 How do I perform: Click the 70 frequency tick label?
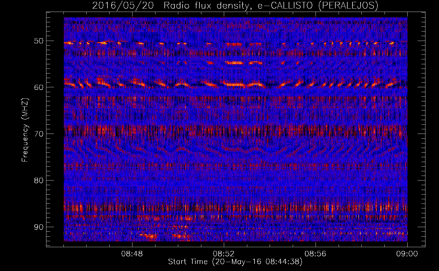[39, 134]
